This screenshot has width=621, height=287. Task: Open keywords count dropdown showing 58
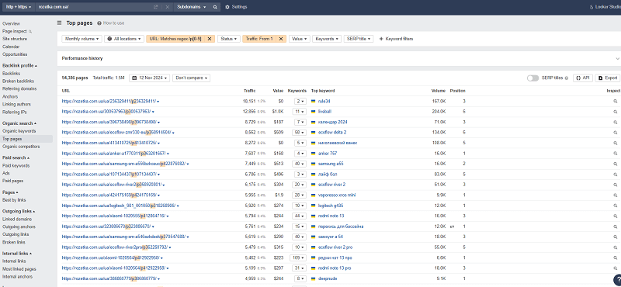(300, 132)
